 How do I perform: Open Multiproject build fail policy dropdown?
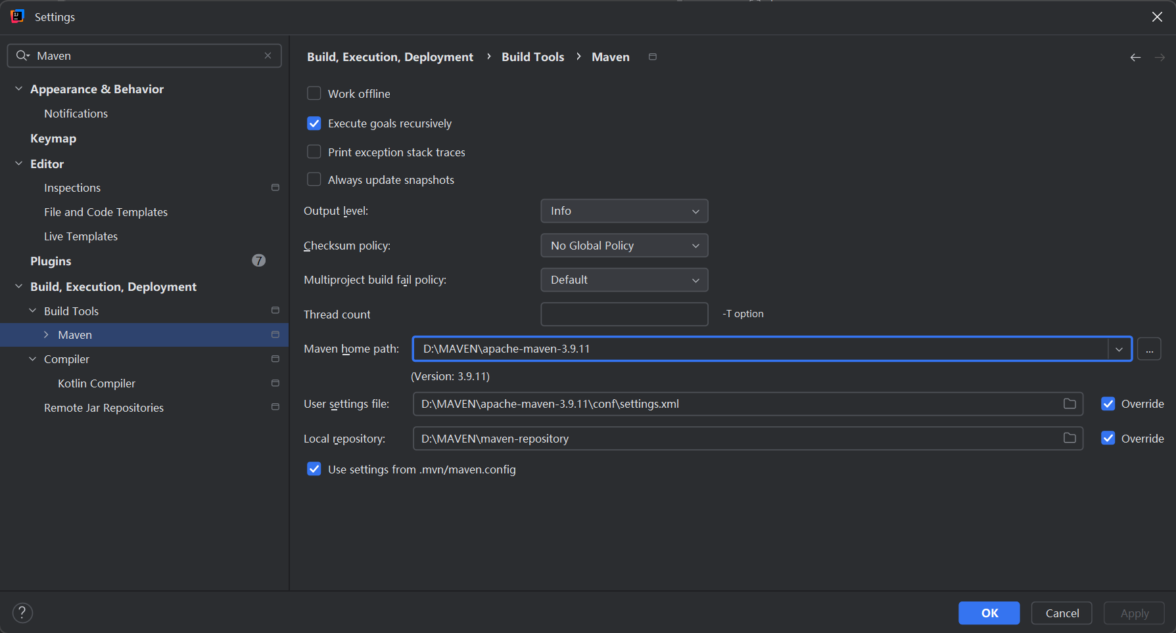point(624,280)
